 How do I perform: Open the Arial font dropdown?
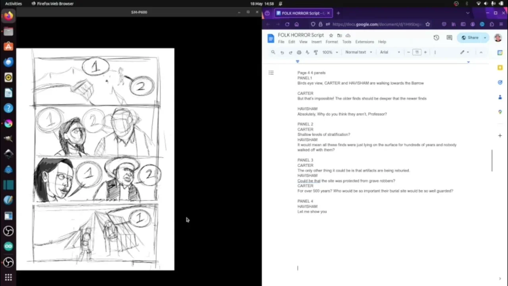point(390,52)
